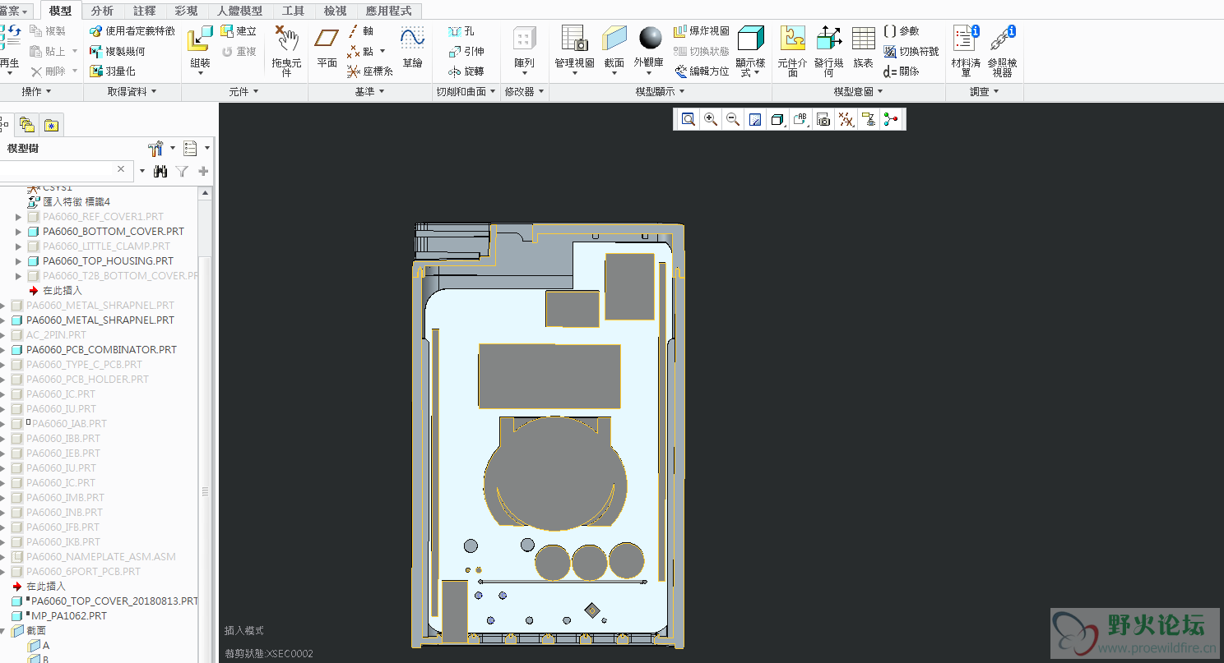Image resolution: width=1224 pixels, height=663 pixels.
Task: Switch to the 分析 tab
Action: (x=102, y=11)
